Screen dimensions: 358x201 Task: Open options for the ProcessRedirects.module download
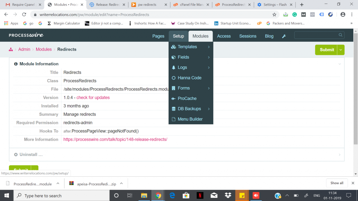pyautogui.click(x=58, y=184)
